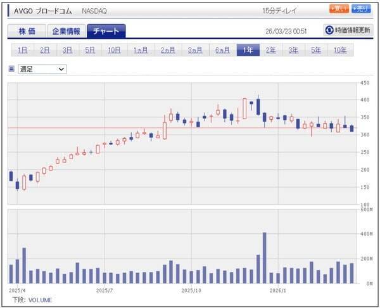Switch chart to 10年 range
The image size is (380, 308).
click(340, 50)
